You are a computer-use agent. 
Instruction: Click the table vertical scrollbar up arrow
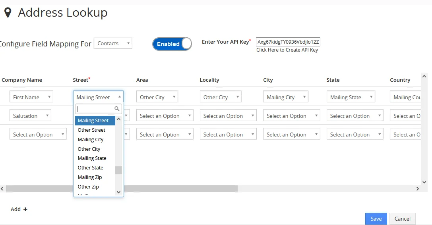(x=424, y=76)
